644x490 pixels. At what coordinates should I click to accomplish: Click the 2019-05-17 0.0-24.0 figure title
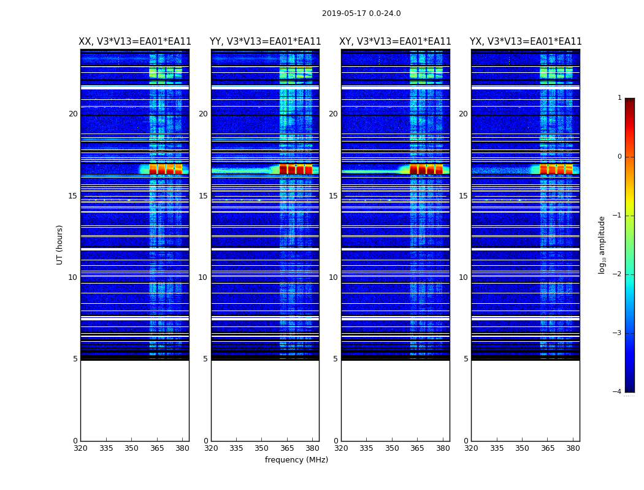[361, 13]
